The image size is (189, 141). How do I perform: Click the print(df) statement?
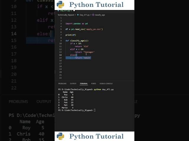[x=71, y=35]
